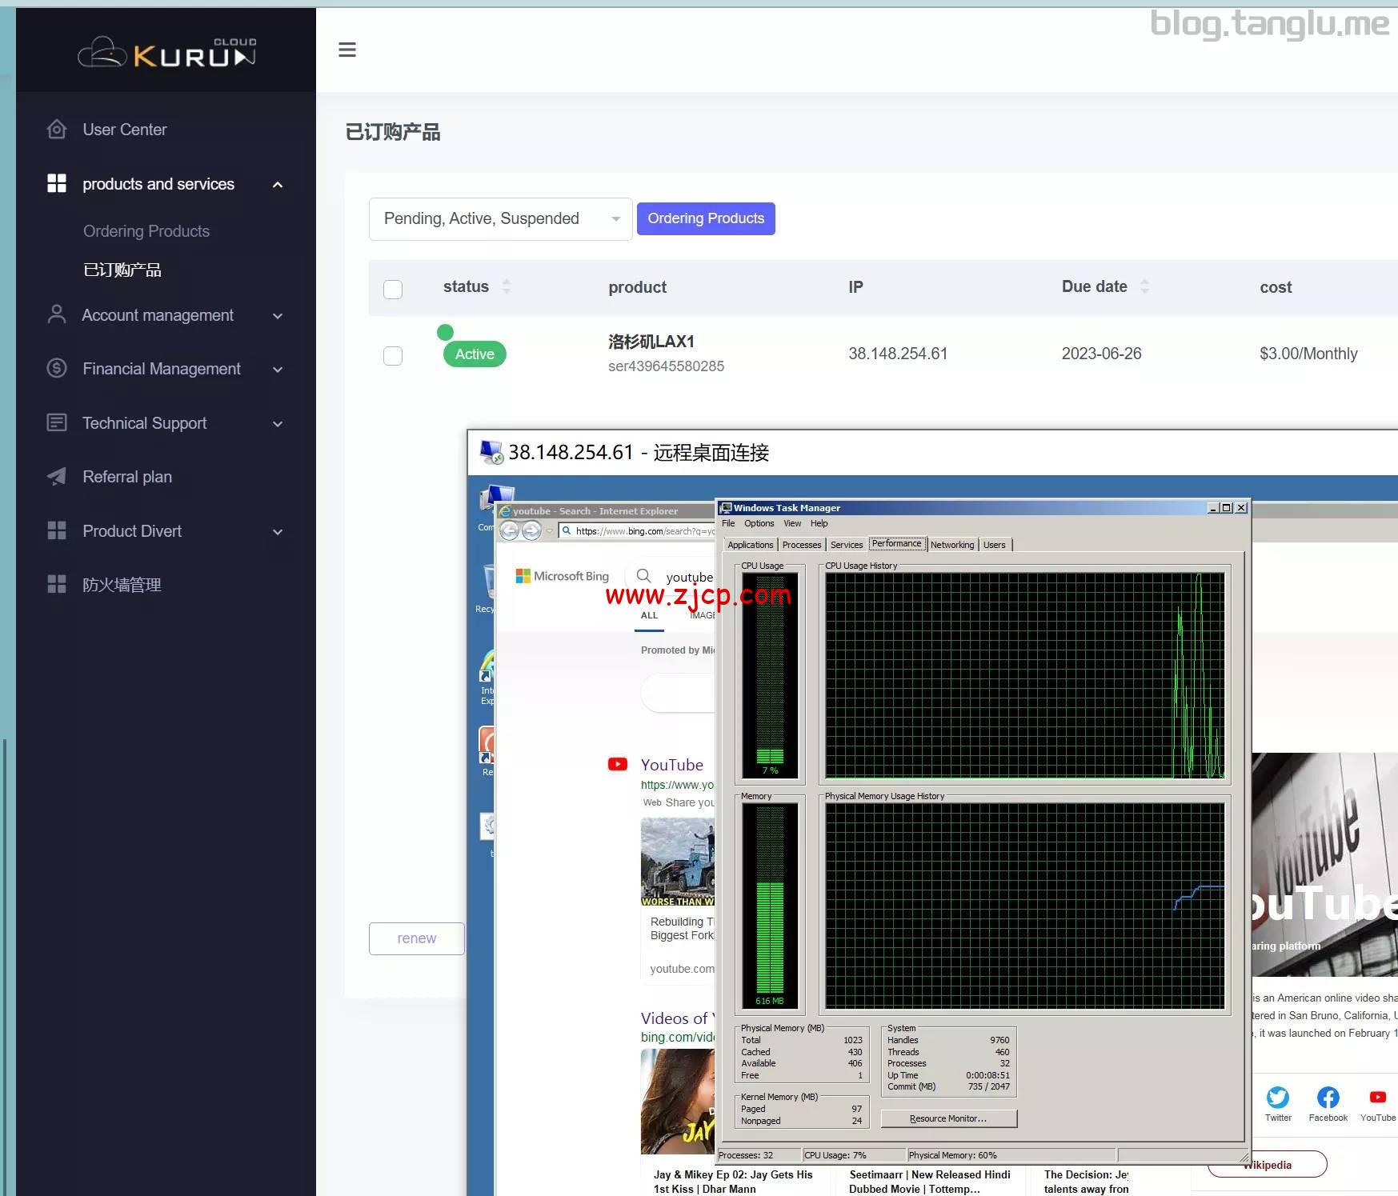Switch to the Applications tab
1398x1196 pixels.
coord(751,545)
